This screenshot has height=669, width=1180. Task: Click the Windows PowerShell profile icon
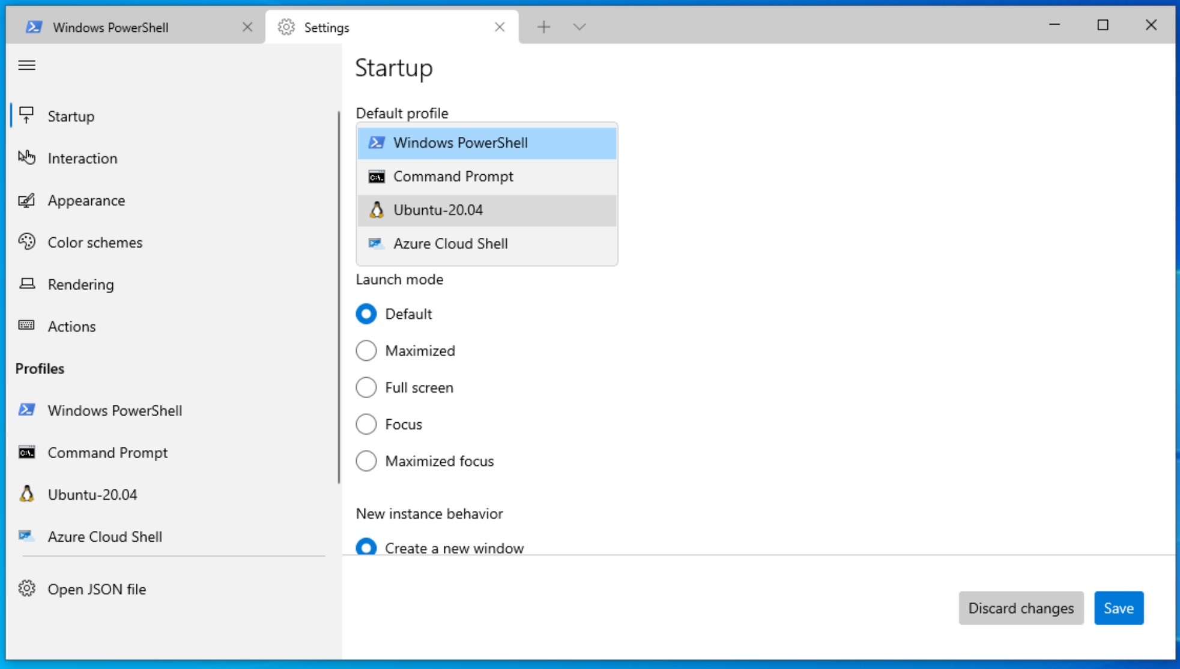[x=27, y=410]
